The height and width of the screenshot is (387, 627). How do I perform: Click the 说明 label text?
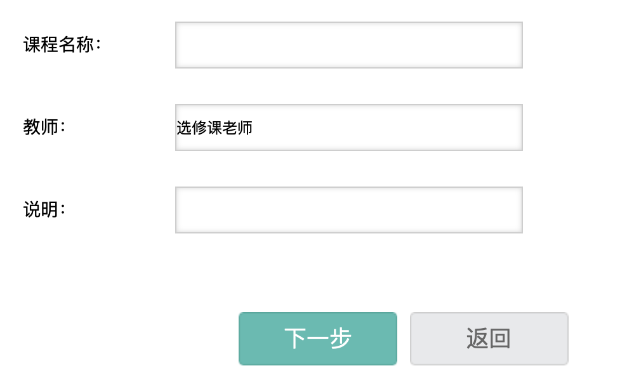[x=44, y=210]
